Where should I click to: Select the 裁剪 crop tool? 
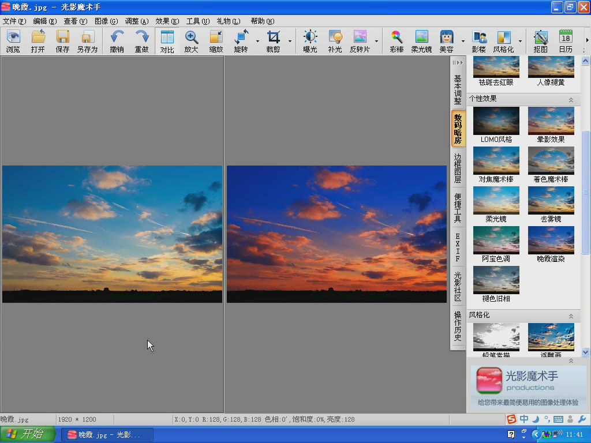click(x=273, y=41)
